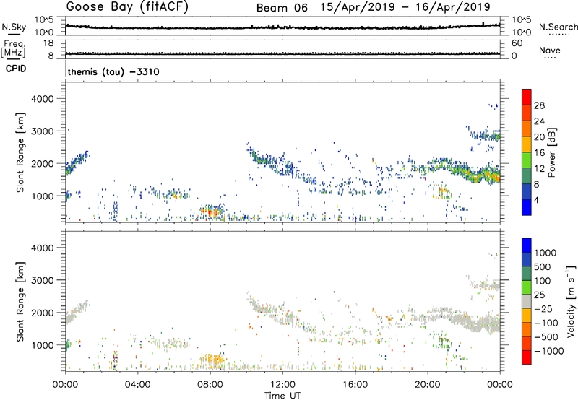Click the '1000' value on the velocity scale
578x400 pixels.
(545, 253)
